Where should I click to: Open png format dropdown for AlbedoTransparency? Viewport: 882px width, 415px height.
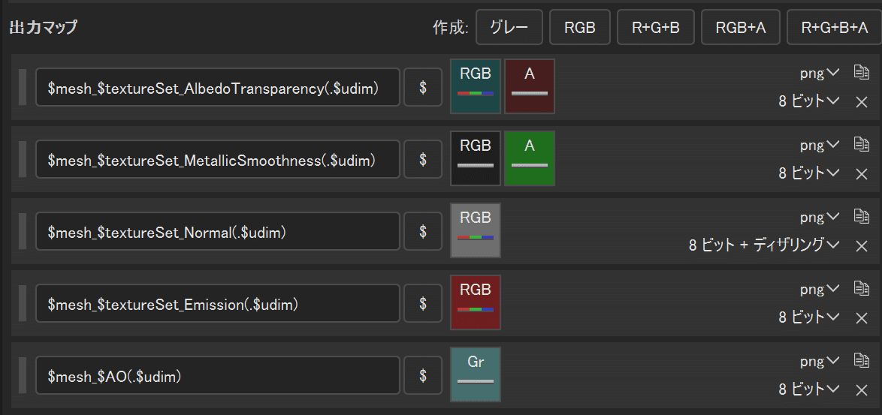(820, 73)
